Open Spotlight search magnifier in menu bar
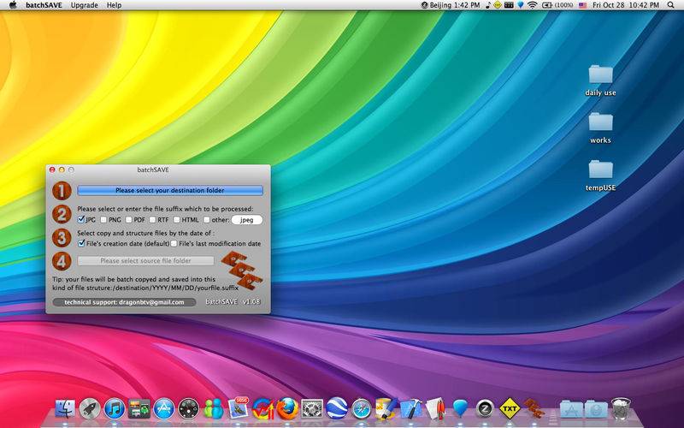684x428 pixels. 671,5
